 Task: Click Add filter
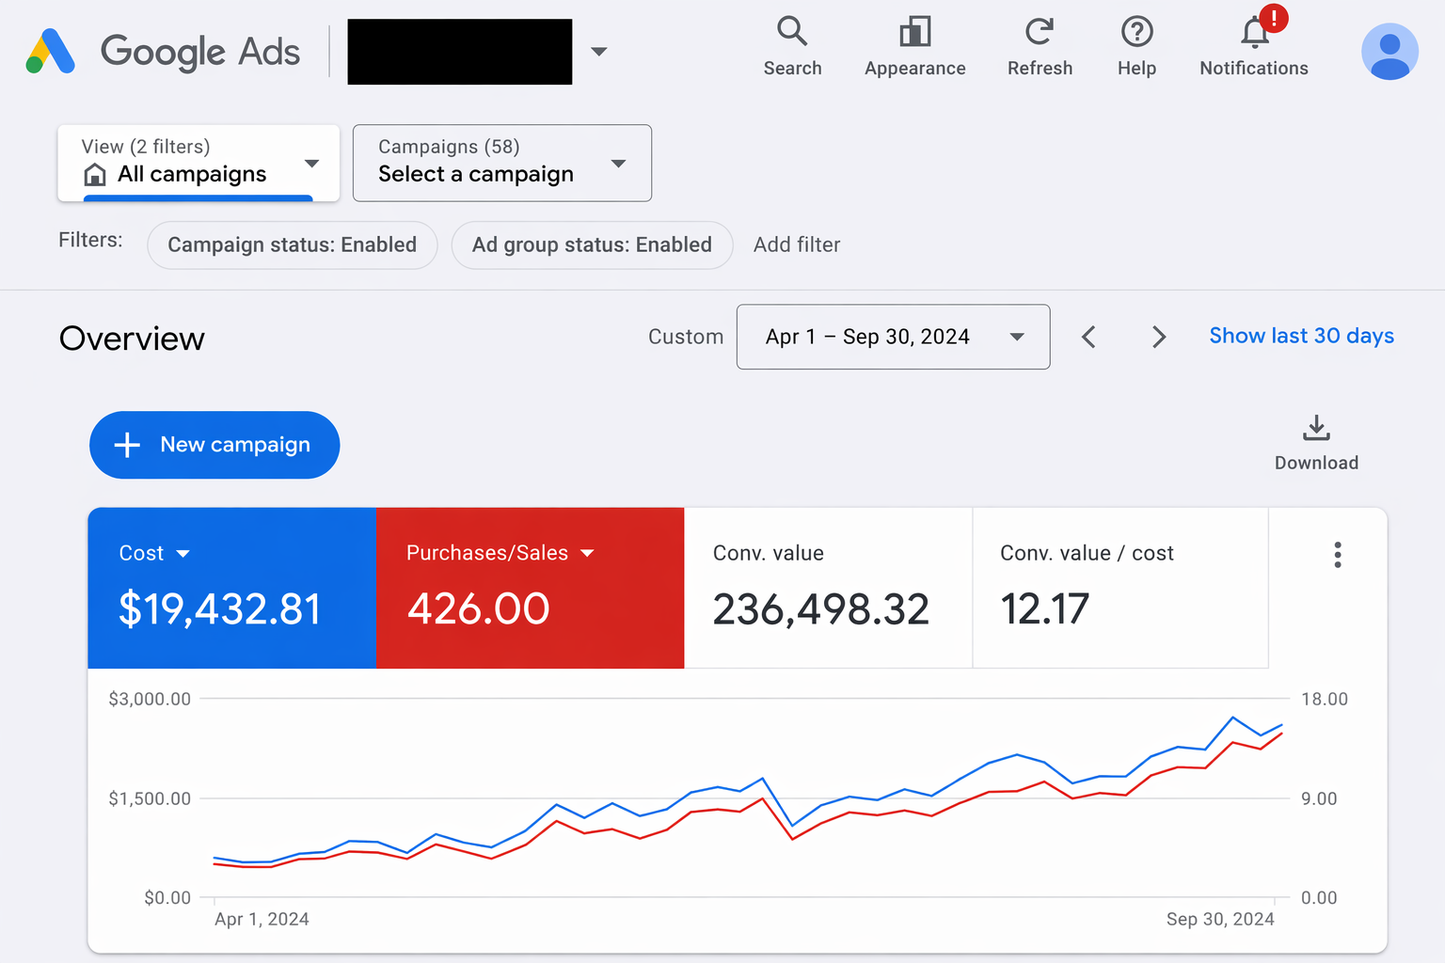click(796, 245)
